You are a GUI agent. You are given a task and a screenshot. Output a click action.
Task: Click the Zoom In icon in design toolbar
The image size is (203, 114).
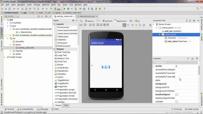133,25
